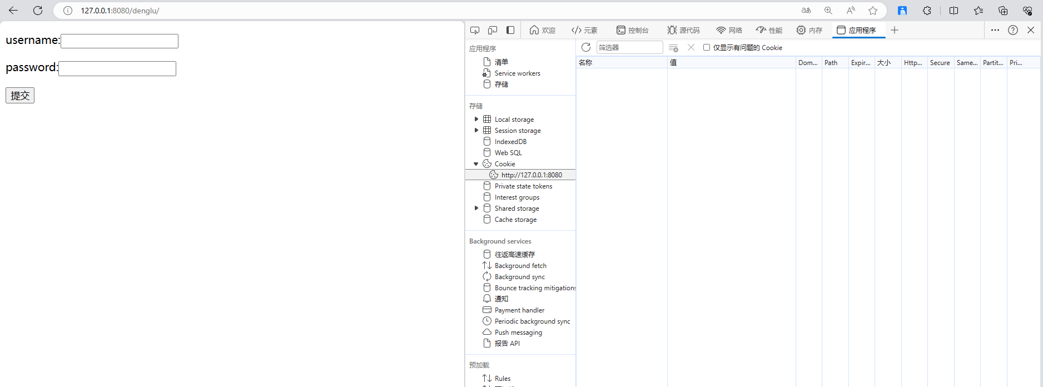
Task: Open the browser essentials heart icon
Action: 1027,11
